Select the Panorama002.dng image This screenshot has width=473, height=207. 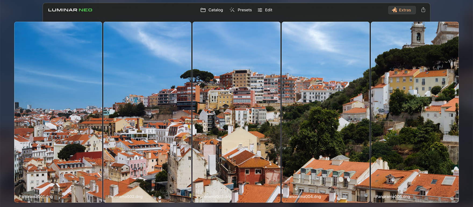click(x=147, y=108)
